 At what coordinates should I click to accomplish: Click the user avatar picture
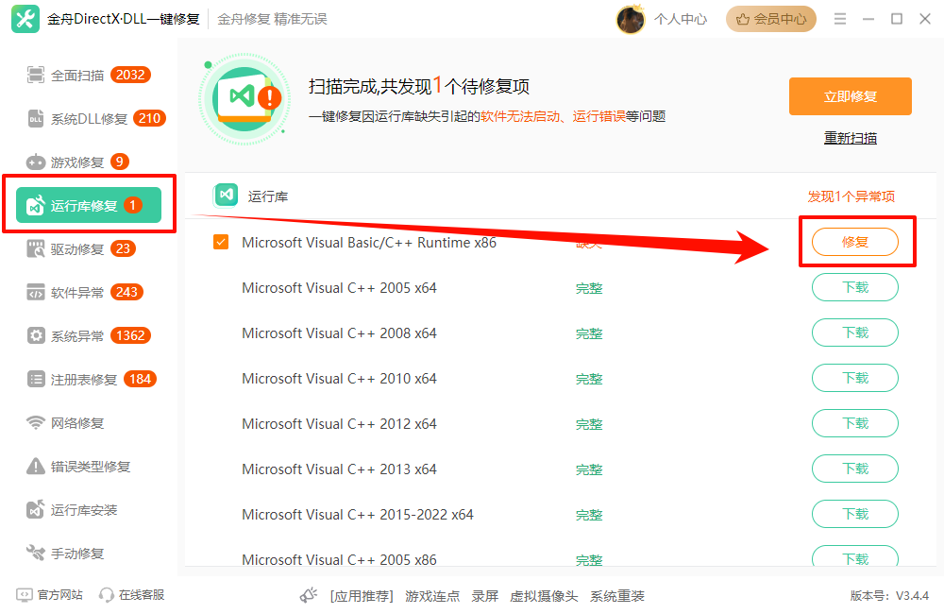631,19
